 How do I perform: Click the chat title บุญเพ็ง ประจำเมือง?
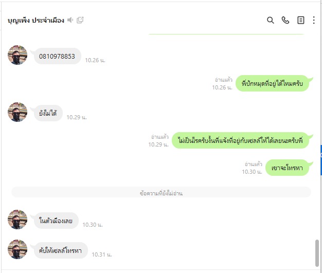pos(36,21)
